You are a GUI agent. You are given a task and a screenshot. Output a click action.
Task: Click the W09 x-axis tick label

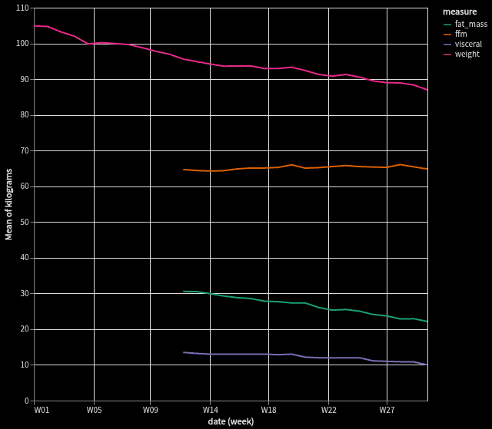(151, 410)
